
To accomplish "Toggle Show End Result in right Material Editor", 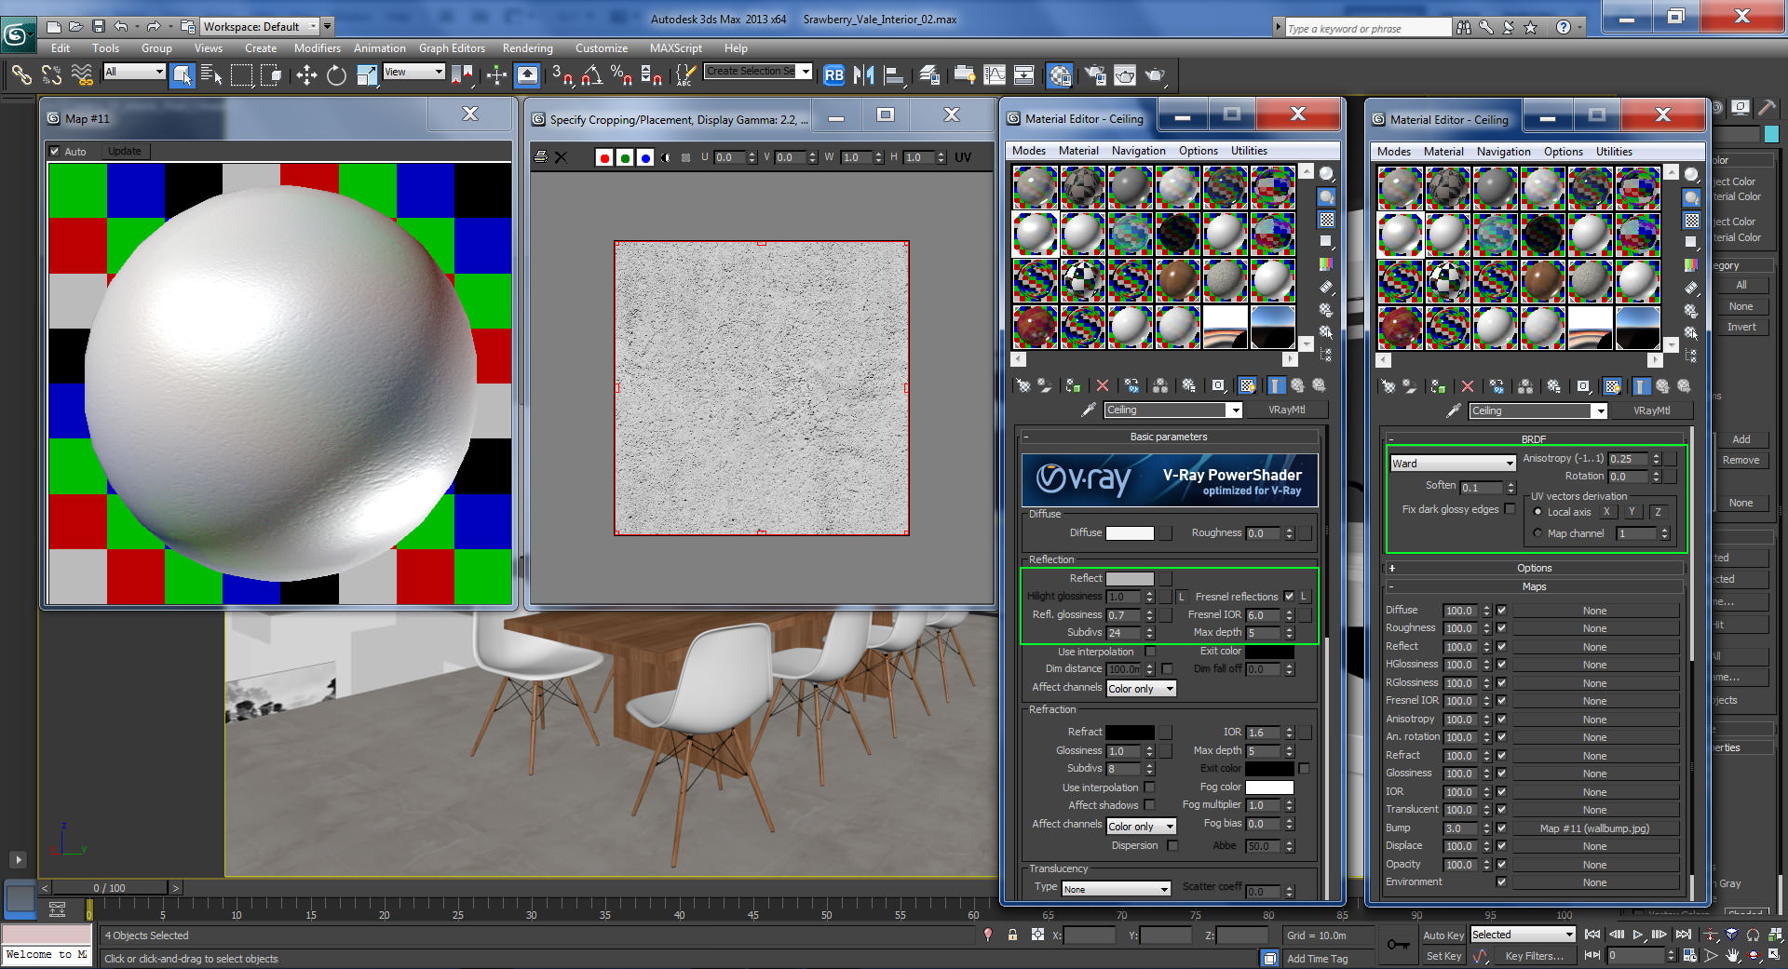I will [x=1642, y=386].
